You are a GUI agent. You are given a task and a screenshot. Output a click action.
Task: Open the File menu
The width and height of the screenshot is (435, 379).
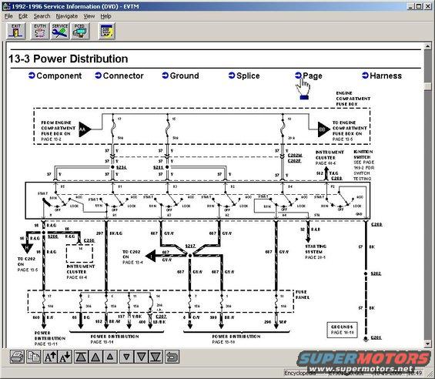tap(8, 16)
